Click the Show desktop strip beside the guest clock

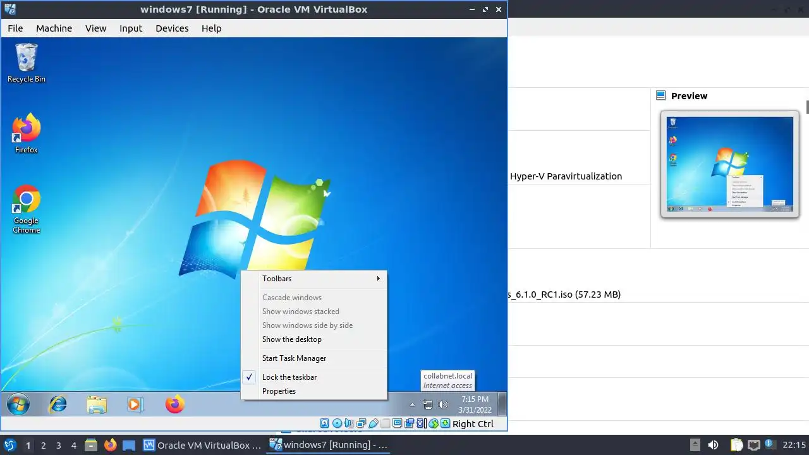(502, 404)
